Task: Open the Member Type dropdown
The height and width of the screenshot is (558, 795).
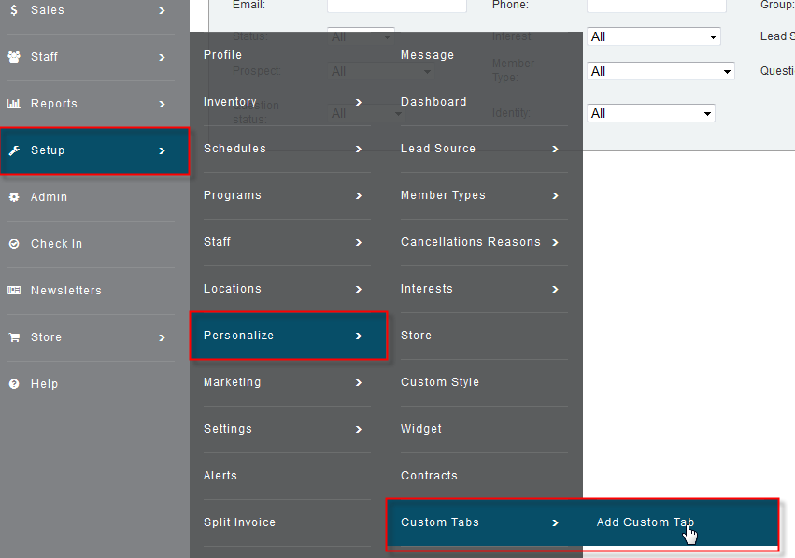Action: (660, 71)
